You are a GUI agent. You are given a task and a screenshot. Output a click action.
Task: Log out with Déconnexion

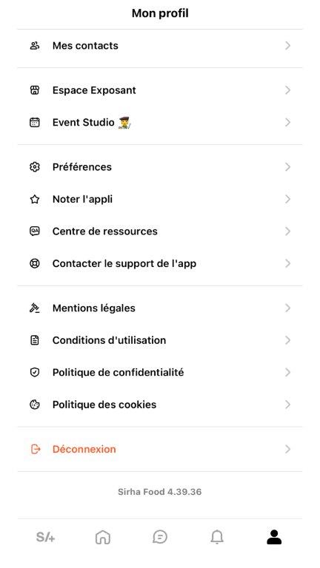pos(160,449)
